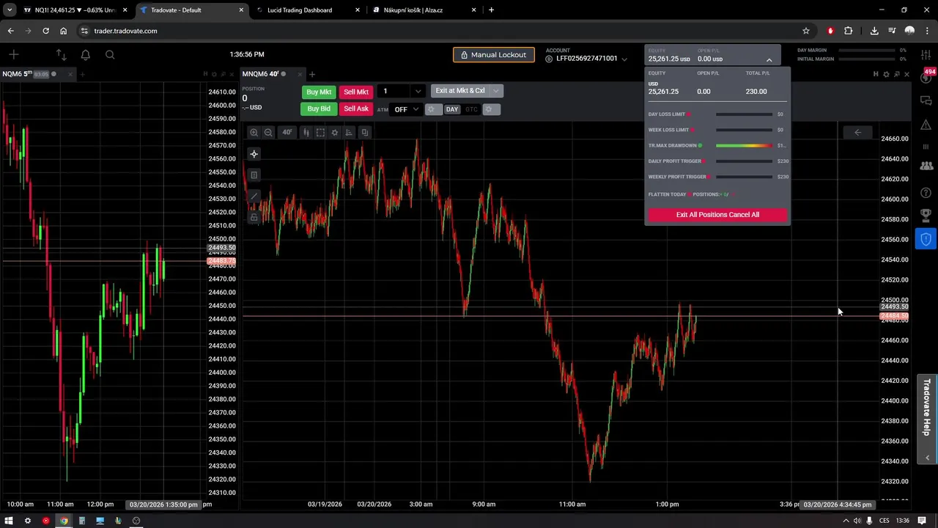Change the candlestick chart type icon
The height and width of the screenshot is (528, 938).
306,133
